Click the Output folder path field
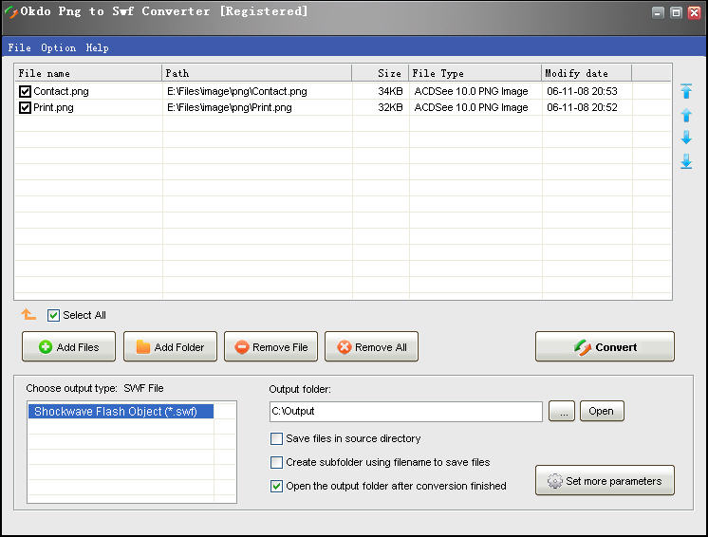The image size is (708, 537). coord(406,412)
